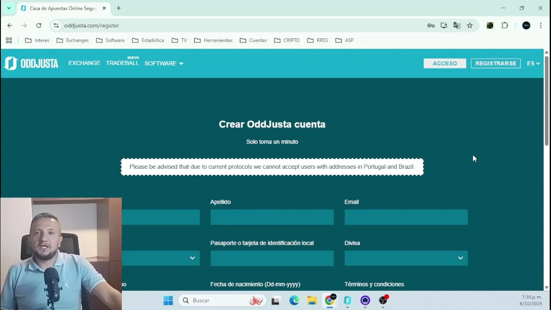The image size is (551, 310).
Task: Go to EXCHANGE in site navigation
Action: (x=84, y=63)
